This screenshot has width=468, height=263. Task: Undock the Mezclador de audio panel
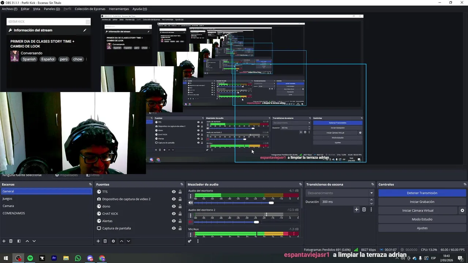click(x=301, y=184)
